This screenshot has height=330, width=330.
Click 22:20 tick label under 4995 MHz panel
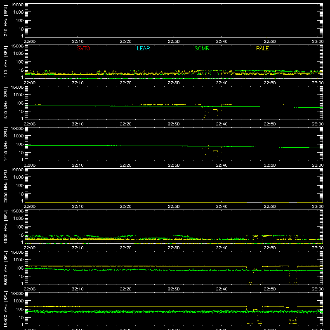tap(126, 248)
